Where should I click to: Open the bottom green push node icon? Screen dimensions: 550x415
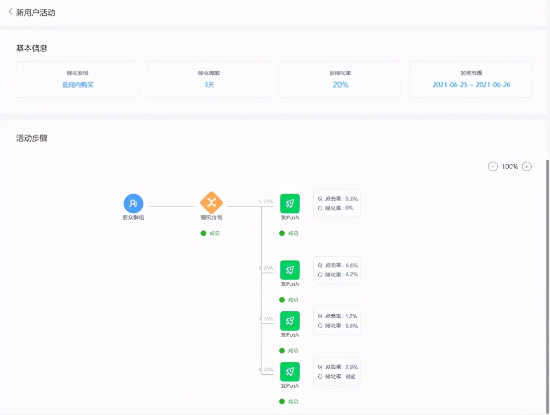pyautogui.click(x=289, y=372)
